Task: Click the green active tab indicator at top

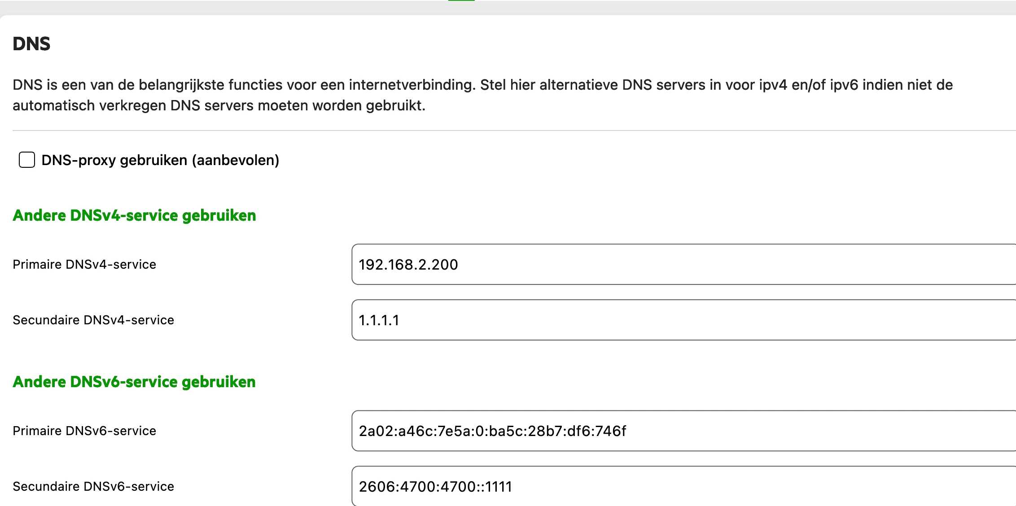Action: [461, 0]
